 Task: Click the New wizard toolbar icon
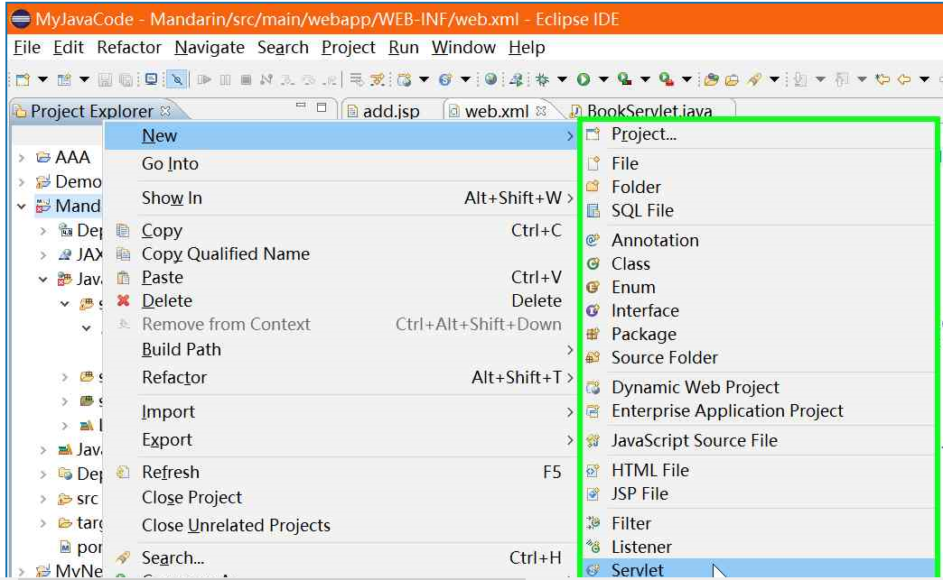(x=23, y=79)
